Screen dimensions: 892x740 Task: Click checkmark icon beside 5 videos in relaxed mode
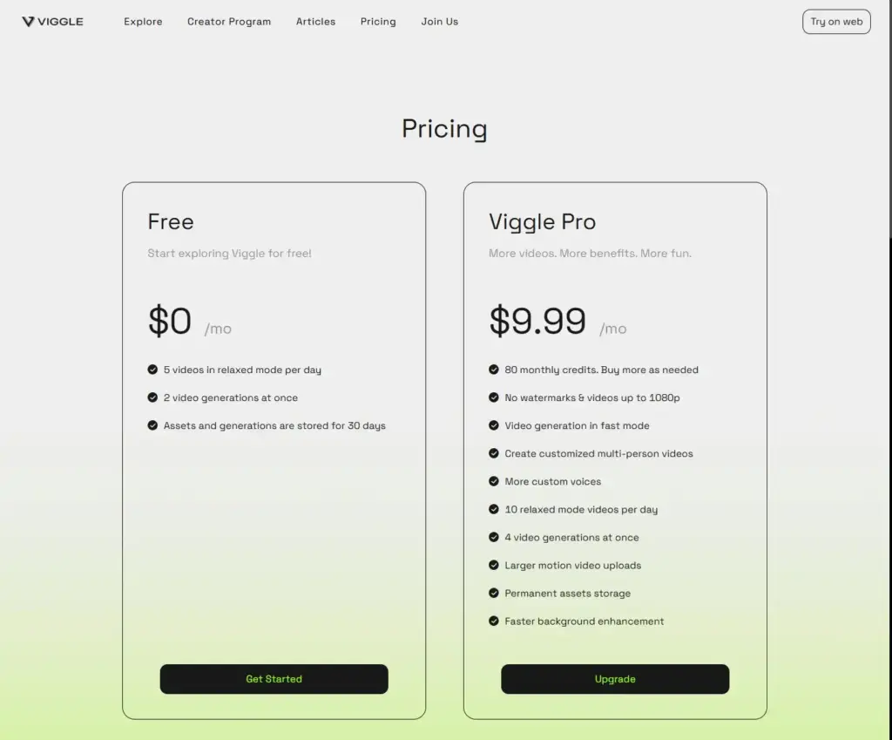pos(152,370)
